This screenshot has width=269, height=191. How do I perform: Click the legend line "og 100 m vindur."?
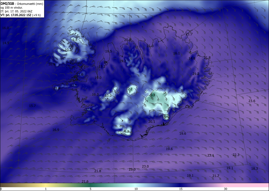(x=12, y=8)
